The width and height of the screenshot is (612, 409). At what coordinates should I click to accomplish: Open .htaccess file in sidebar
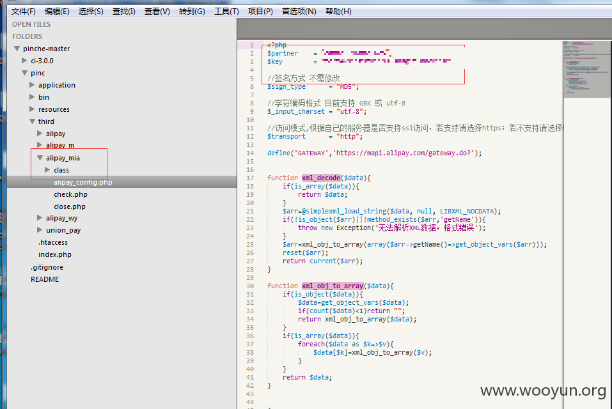coord(53,242)
